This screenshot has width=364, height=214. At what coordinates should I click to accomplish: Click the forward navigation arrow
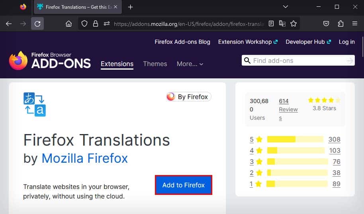23,23
